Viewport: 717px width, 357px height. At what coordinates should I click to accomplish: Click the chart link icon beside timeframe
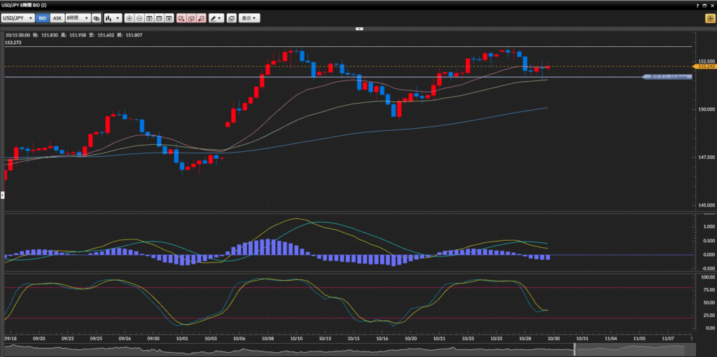(97, 17)
